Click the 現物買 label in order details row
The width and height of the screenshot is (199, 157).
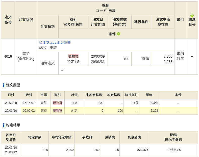[73, 56]
